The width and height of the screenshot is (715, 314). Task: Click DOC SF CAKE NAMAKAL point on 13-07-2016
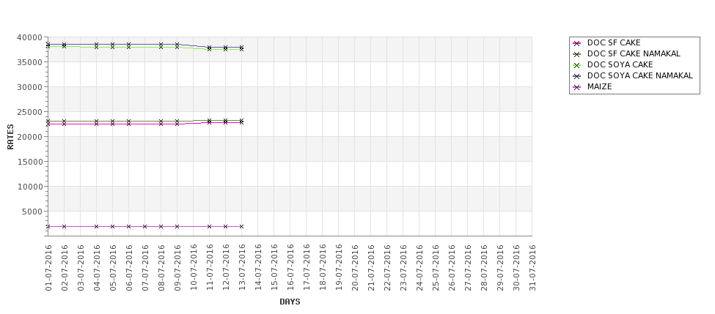coord(242,121)
